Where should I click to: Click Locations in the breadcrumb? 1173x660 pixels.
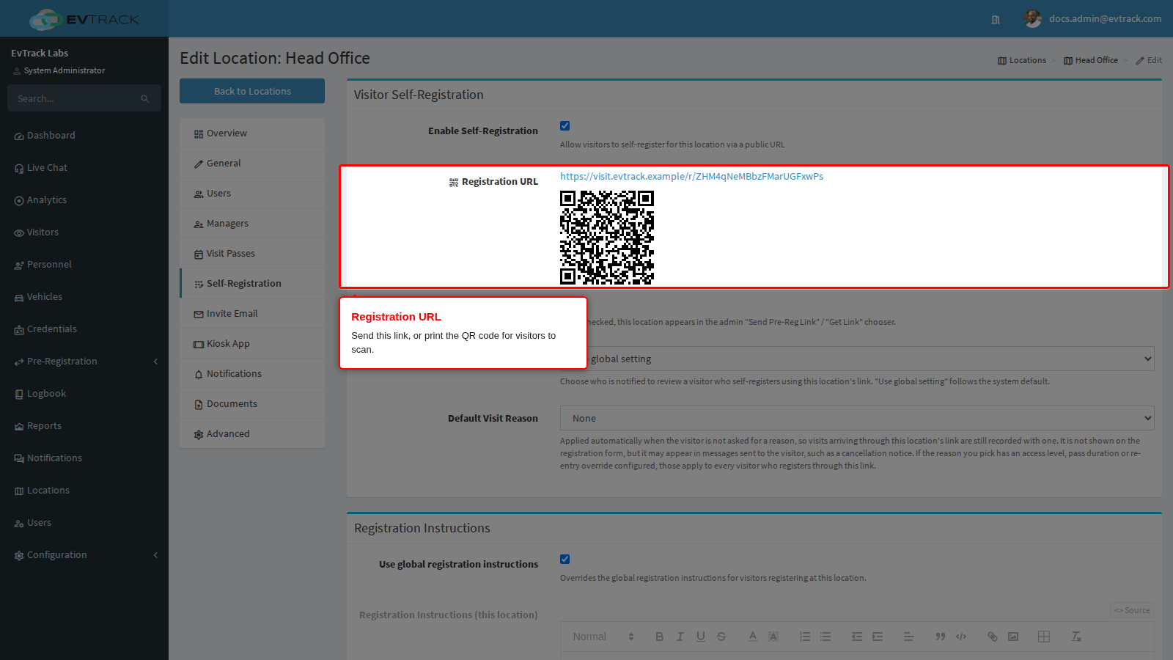(x=1022, y=60)
